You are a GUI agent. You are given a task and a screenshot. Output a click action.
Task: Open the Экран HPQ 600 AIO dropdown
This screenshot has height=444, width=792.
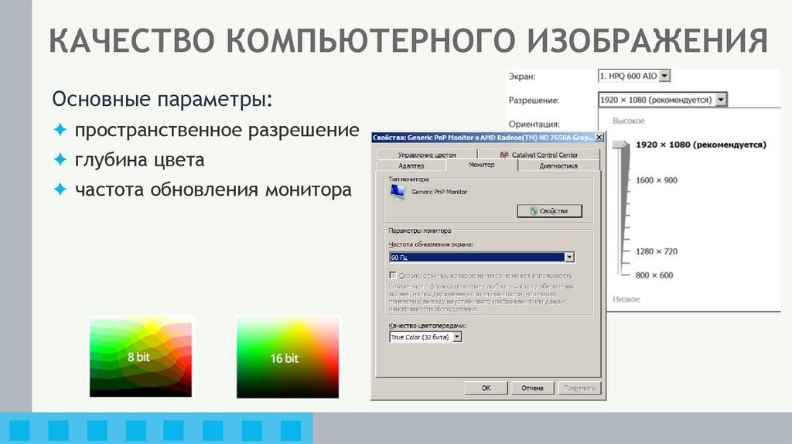664,76
